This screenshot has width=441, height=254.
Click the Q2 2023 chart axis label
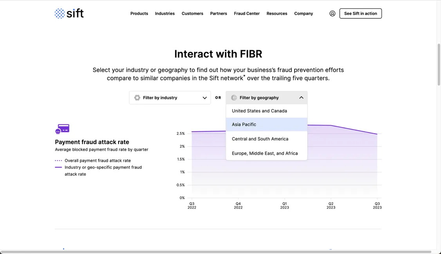[331, 205]
